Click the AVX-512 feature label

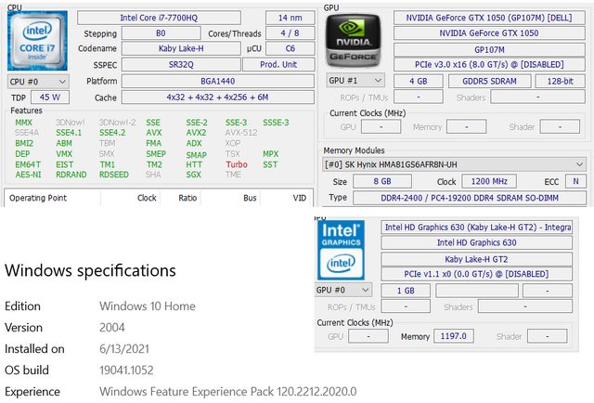[x=241, y=133]
